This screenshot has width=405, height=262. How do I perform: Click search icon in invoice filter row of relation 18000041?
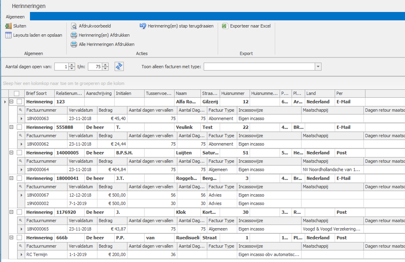[x=20, y=186]
